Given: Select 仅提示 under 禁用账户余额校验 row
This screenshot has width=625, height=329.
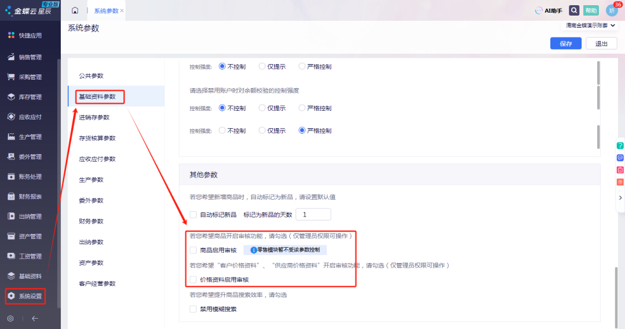Looking at the screenshot, I should 262,108.
